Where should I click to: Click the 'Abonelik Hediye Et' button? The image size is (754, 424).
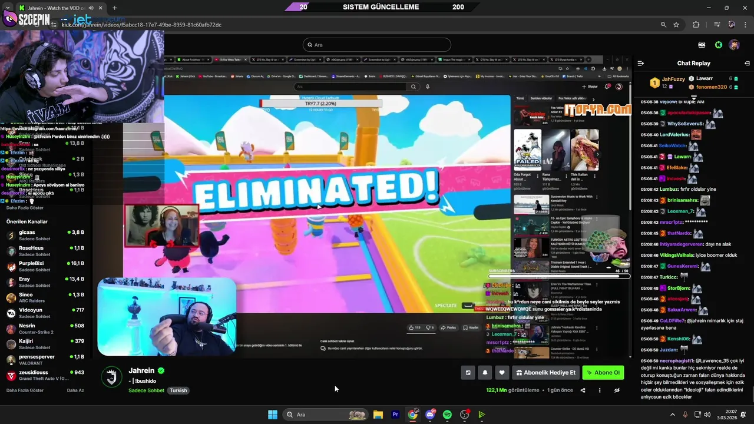[545, 372]
